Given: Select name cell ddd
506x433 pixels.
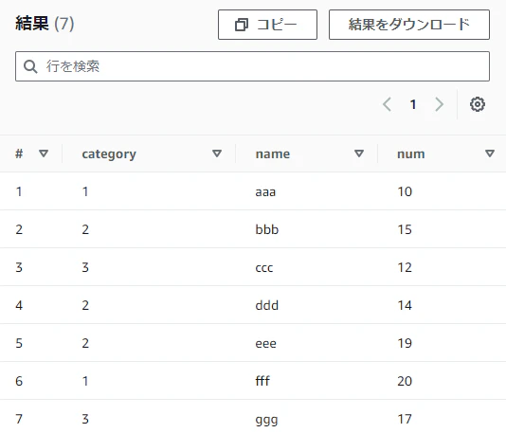Looking at the screenshot, I should [x=267, y=305].
